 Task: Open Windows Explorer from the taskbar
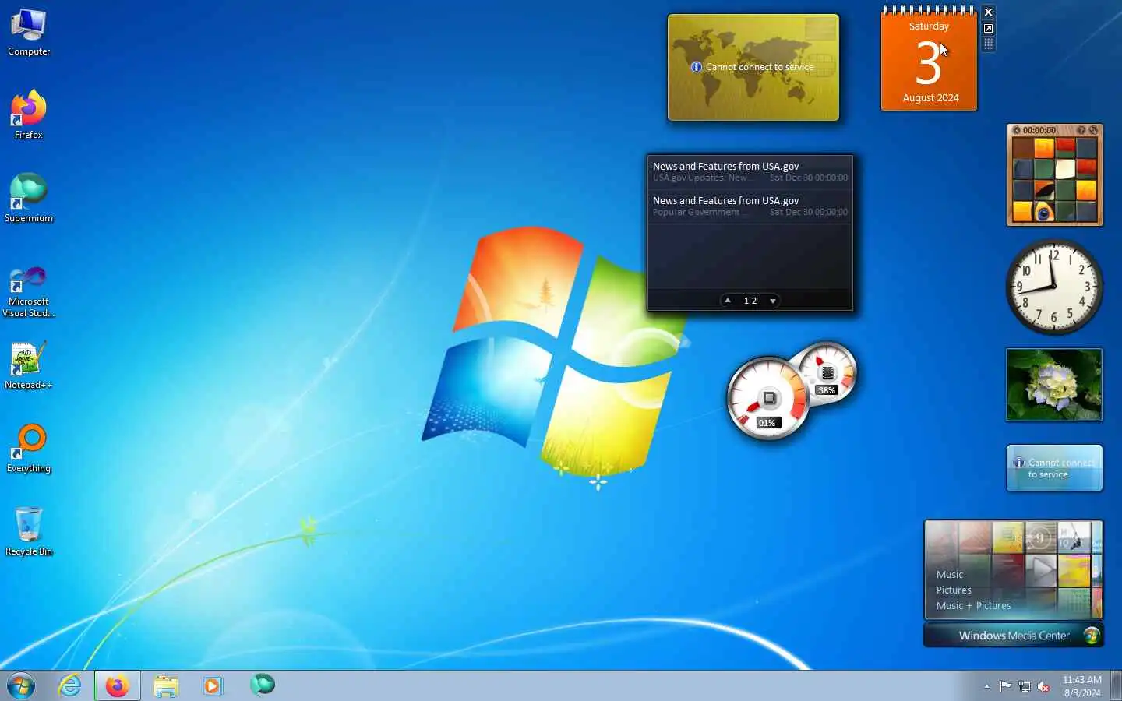click(x=165, y=686)
